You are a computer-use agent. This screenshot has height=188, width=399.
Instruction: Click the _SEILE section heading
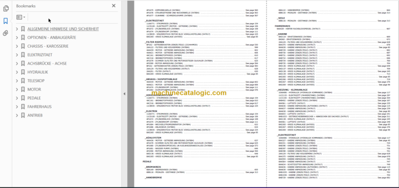tap(281, 18)
